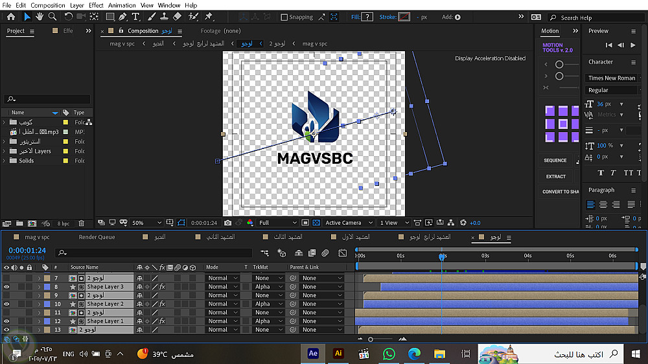Hide Shape Layer 2 eye toggle
Image resolution: width=648 pixels, height=364 pixels.
[x=6, y=304]
